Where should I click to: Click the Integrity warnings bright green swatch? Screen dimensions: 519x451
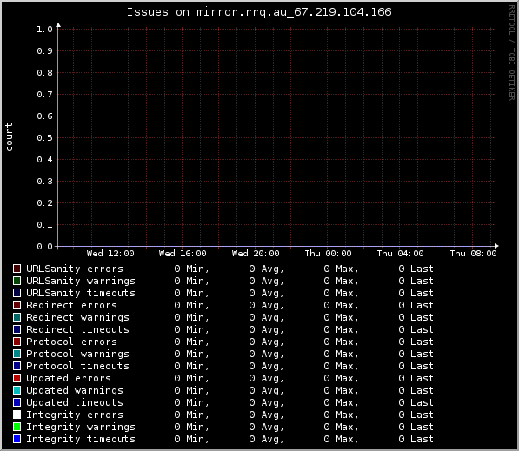pyautogui.click(x=17, y=427)
